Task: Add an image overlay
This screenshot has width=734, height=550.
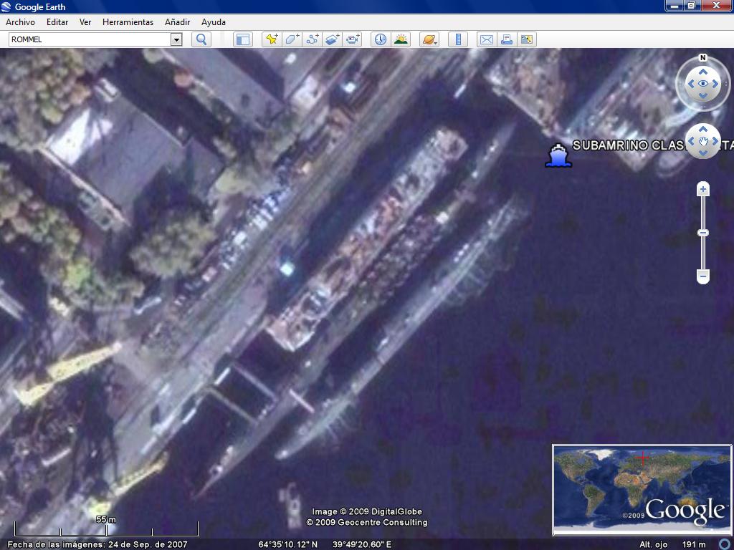Action: (333, 39)
